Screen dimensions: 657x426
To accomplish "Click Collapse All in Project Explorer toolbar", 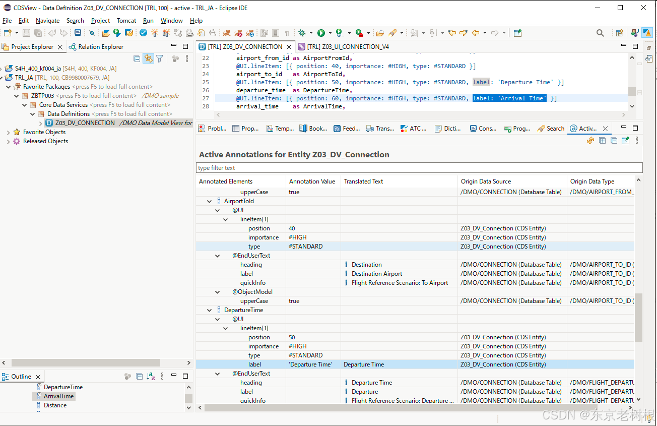I will (137, 58).
